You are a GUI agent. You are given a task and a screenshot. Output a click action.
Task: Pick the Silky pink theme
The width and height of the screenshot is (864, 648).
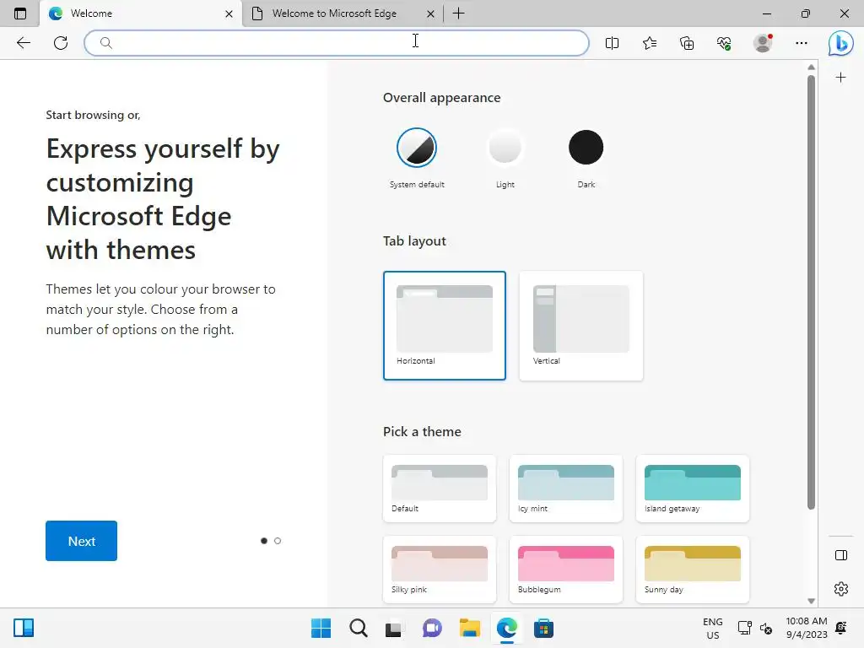point(439,570)
